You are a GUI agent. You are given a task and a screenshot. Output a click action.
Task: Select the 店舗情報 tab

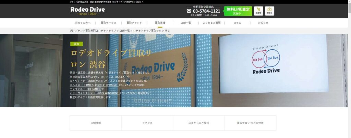(96, 123)
